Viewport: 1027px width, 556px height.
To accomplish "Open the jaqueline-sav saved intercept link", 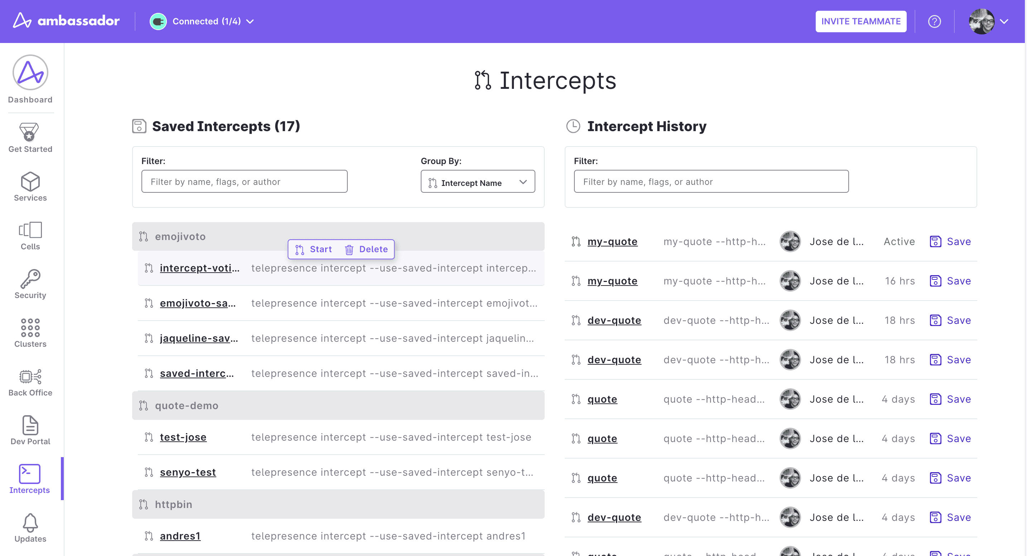I will point(199,338).
